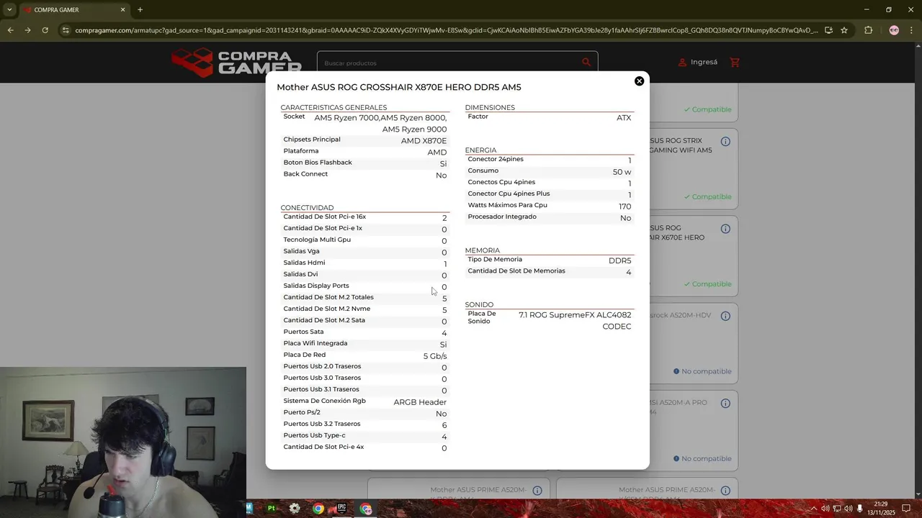Click '50 w' Consumo value

pos(622,173)
